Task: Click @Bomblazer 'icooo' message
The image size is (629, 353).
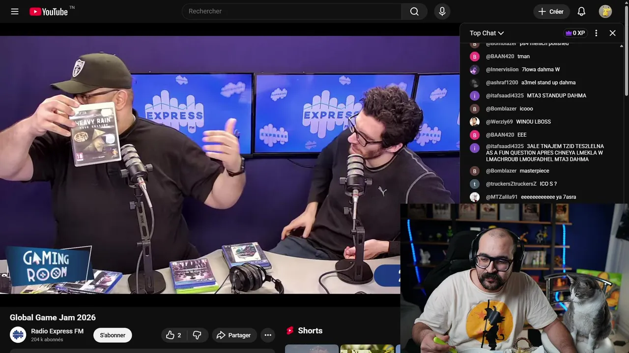Action: (x=526, y=109)
